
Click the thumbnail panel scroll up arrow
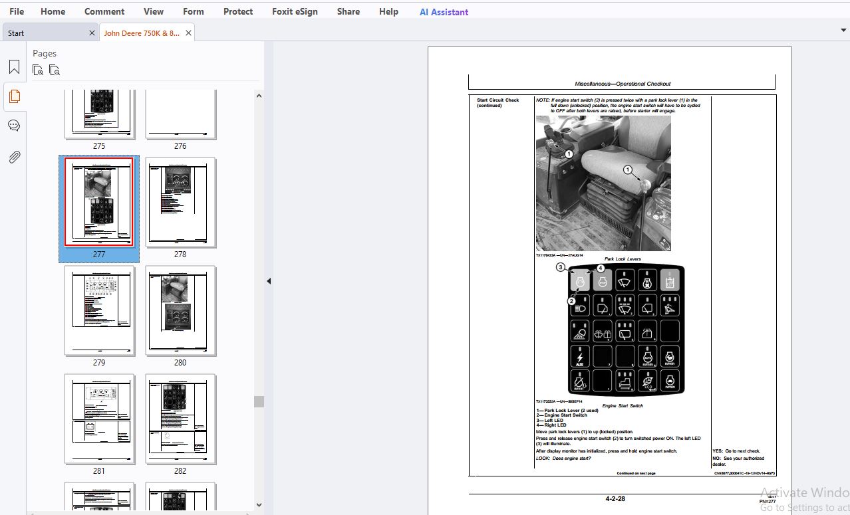[259, 96]
